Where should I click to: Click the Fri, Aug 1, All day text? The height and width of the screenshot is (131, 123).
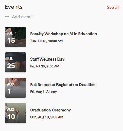click(x=43, y=92)
